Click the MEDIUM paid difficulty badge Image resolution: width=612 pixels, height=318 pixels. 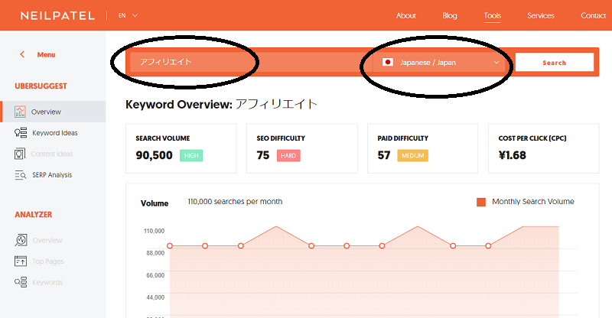point(412,155)
